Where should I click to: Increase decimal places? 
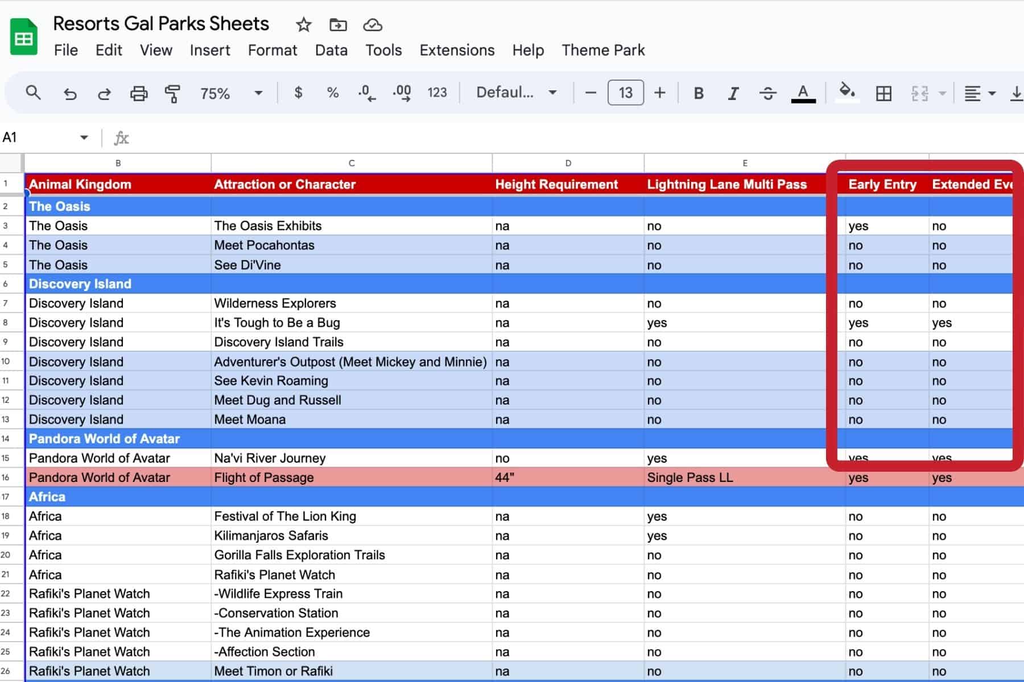[402, 93]
